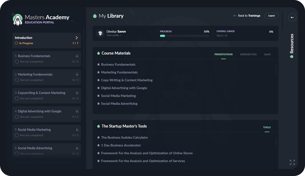Open Social Media Marketing presentation
The width and height of the screenshot is (305, 176).
click(118, 96)
